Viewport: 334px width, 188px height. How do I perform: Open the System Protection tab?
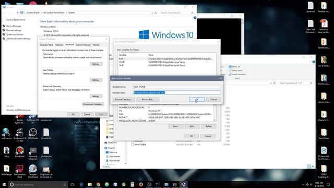coord(83,45)
